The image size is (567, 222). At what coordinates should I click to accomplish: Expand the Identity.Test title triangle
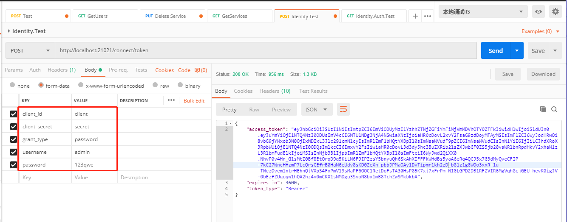click(9, 31)
